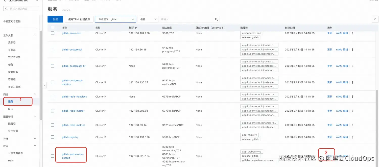379x167 pixels.
Task: Click the magnifier in the sidebar search box
Action: [x=6, y=9]
